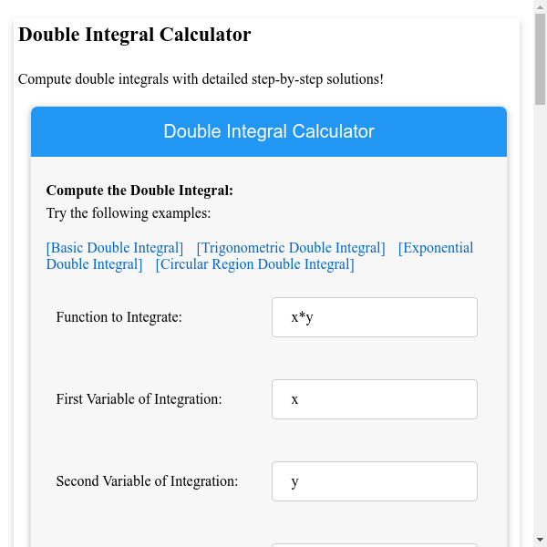547x547 pixels.
Task: Focus the Function to Integrate field
Action: tap(374, 317)
